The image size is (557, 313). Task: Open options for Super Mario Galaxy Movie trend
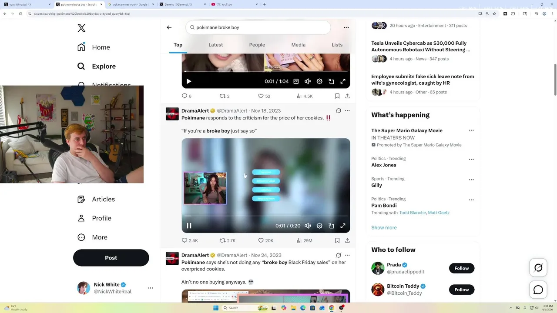click(x=471, y=130)
